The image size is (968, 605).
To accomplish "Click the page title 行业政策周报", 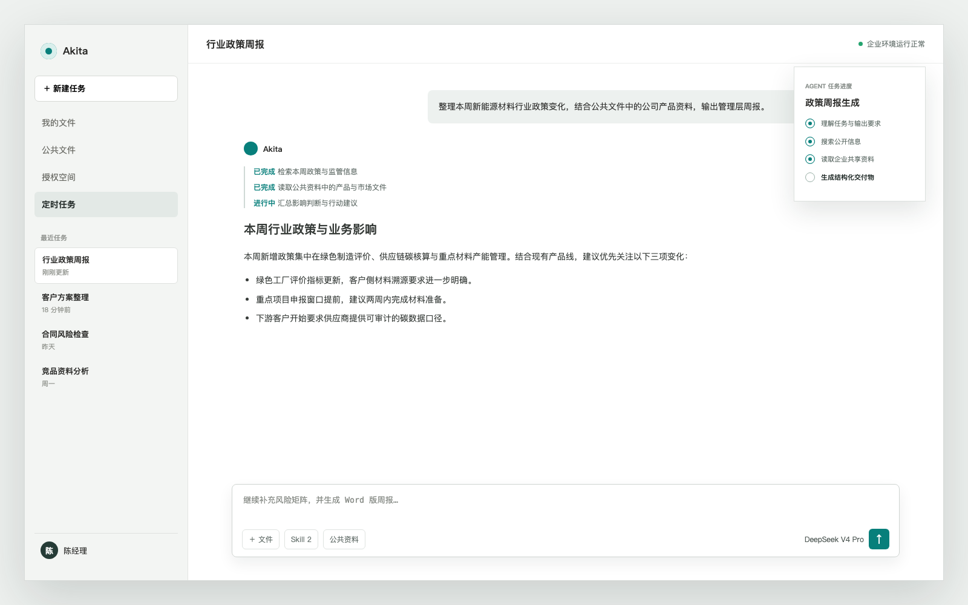I will coord(235,44).
